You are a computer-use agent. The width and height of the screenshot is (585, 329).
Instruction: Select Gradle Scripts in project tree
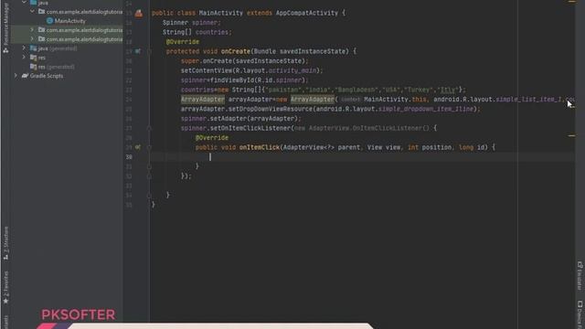point(47,76)
